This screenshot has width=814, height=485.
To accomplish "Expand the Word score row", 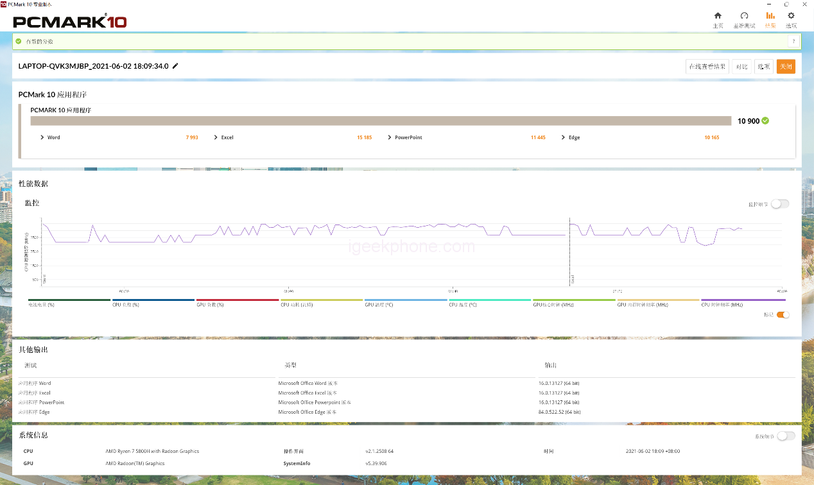I will pos(42,137).
